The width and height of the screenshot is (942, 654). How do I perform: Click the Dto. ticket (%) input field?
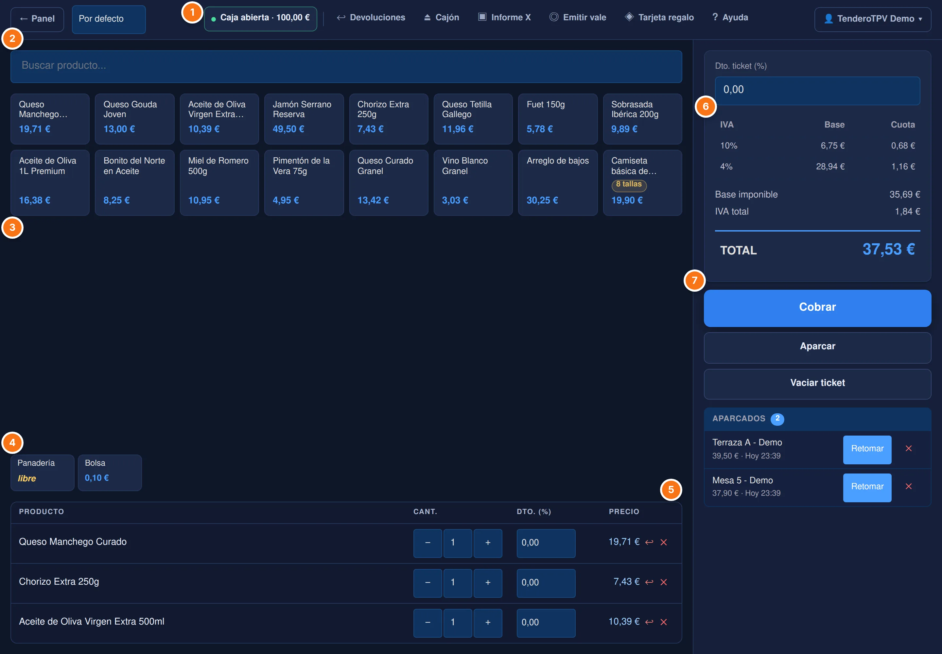pyautogui.click(x=817, y=90)
